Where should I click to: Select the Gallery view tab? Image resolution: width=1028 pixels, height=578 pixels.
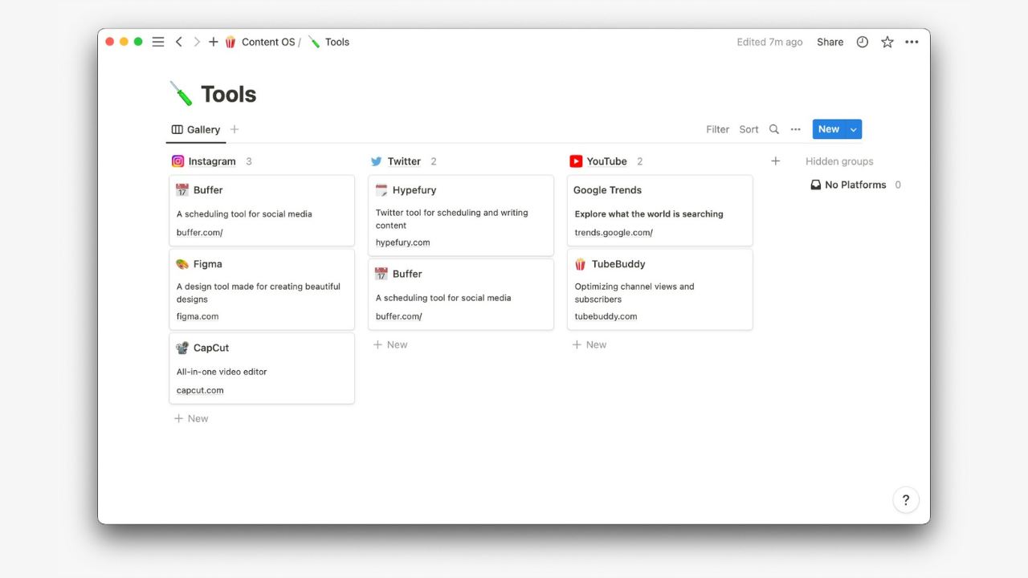(196, 129)
